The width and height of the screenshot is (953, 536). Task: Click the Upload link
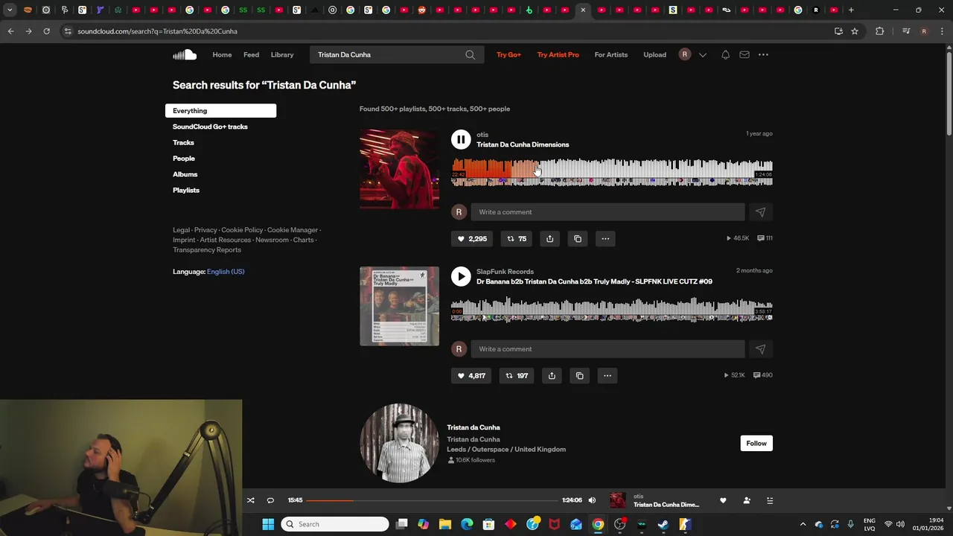pos(654,54)
